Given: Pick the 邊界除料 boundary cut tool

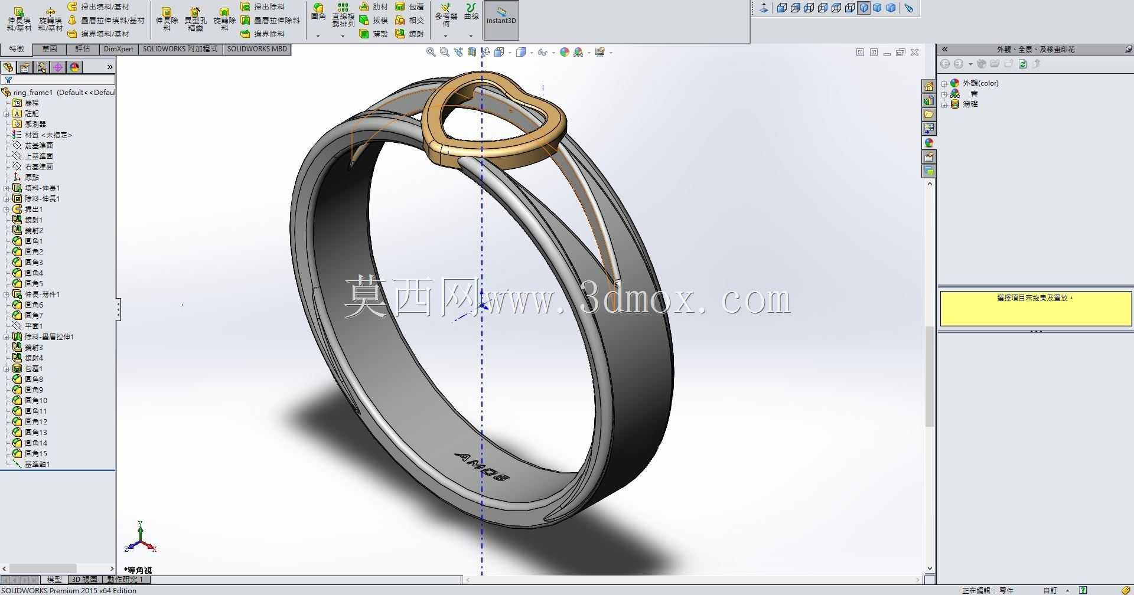Looking at the screenshot, I should click(x=263, y=34).
